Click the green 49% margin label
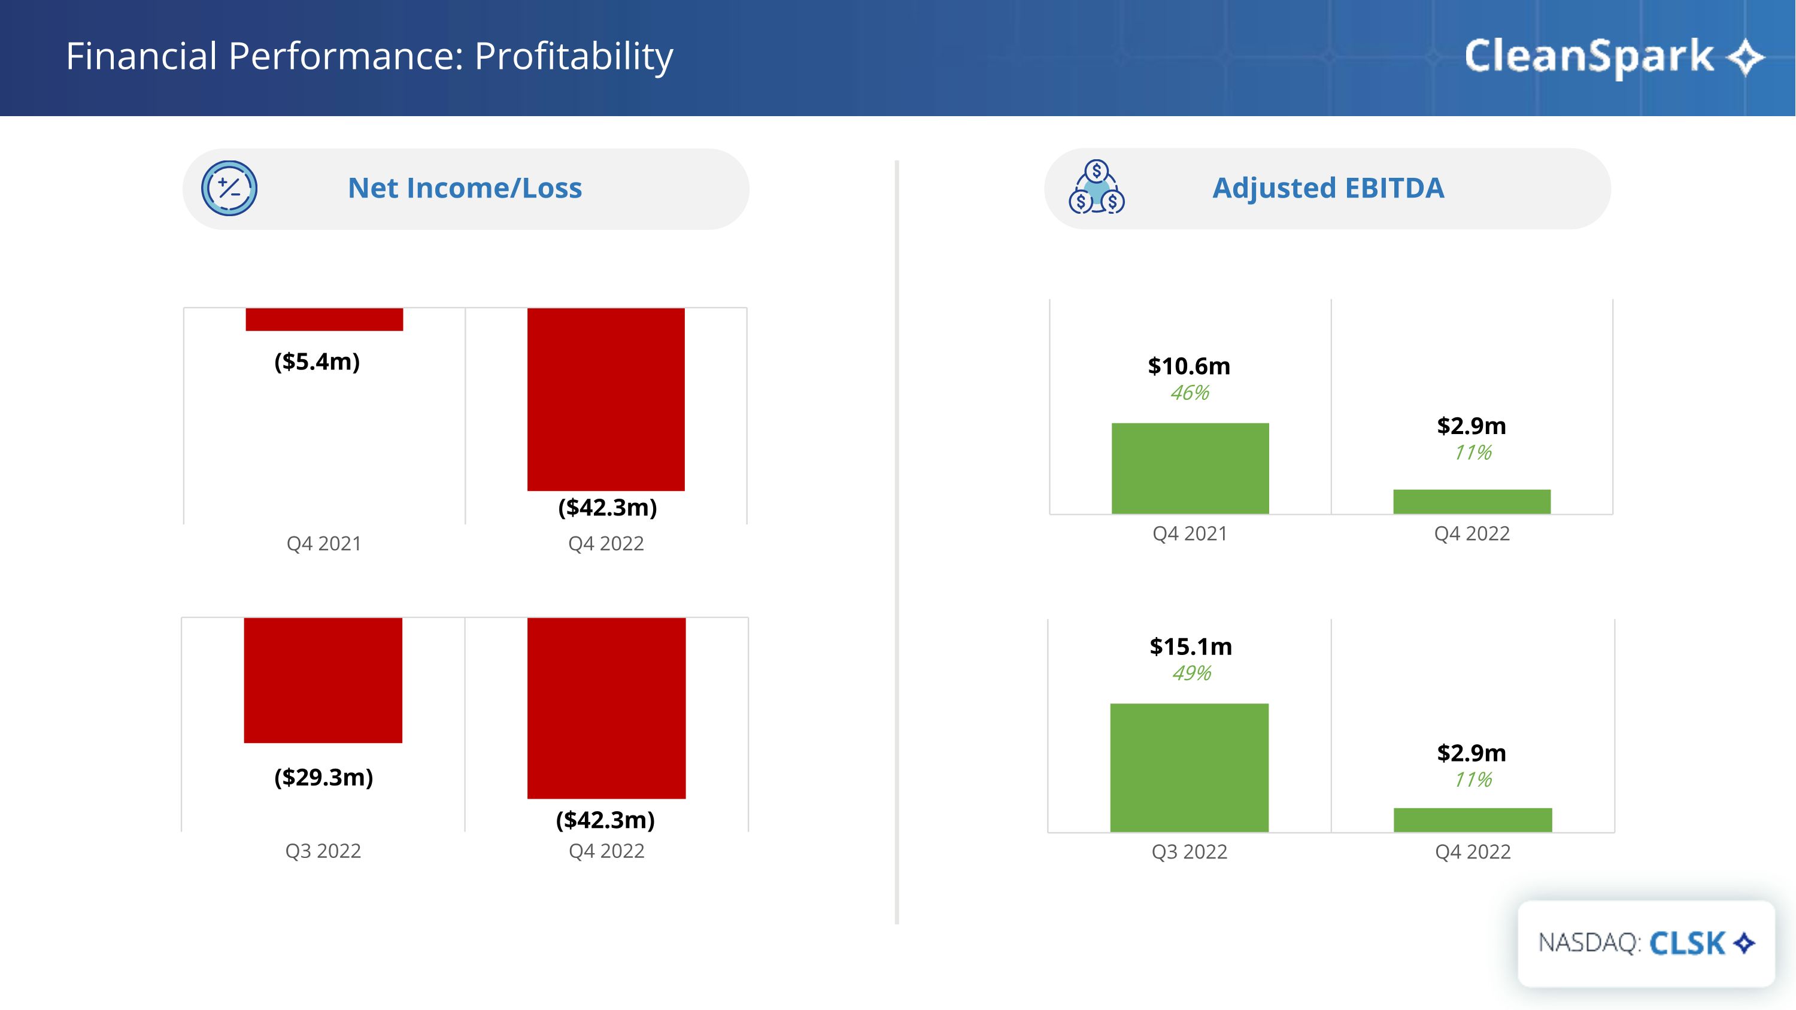 tap(1191, 674)
